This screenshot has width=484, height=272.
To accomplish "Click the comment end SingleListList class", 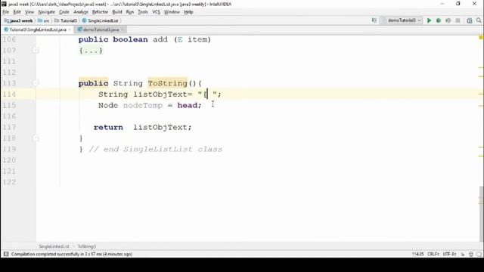I will (x=155, y=150).
